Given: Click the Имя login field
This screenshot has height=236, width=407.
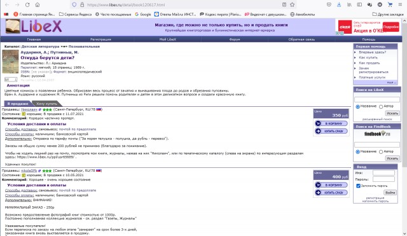Looking at the screenshot, I should click(383, 172).
